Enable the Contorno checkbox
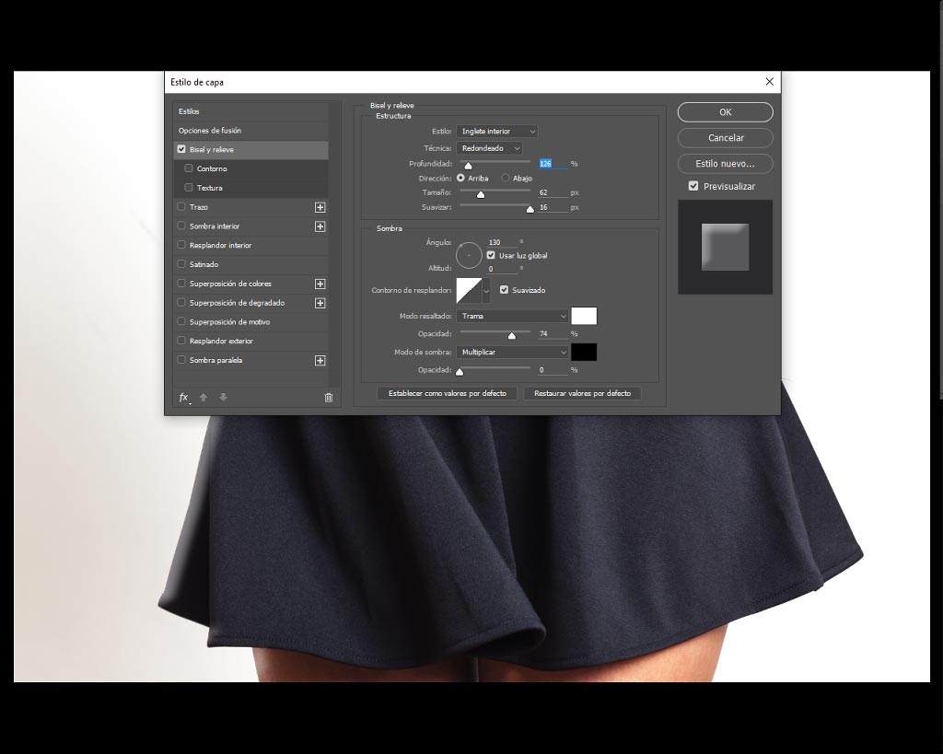 tap(189, 168)
